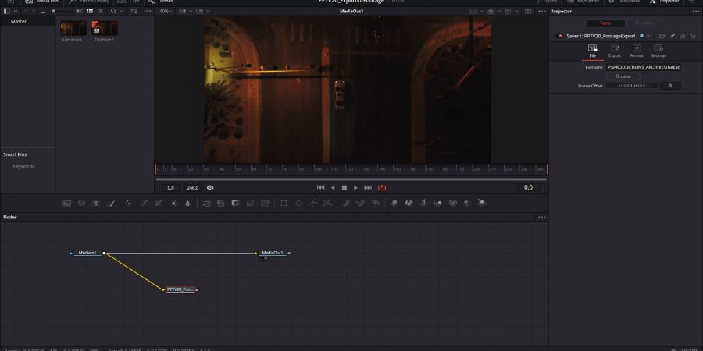Image resolution: width=703 pixels, height=351 pixels.
Task: Select the MediaOut1 node
Action: pyautogui.click(x=273, y=253)
